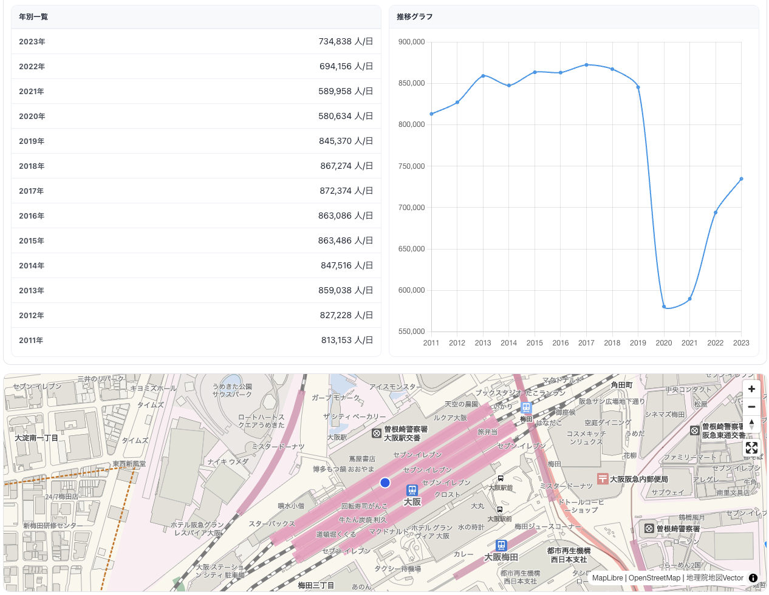769x595 pixels.
Task: Zoom in on the map
Action: click(x=751, y=389)
